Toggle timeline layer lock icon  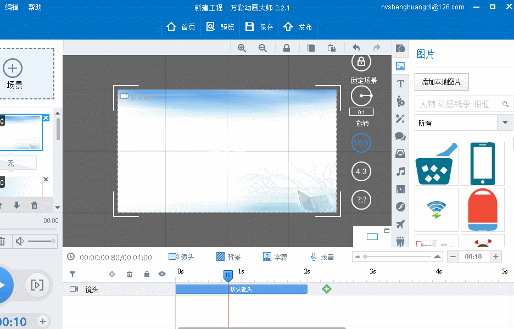(x=147, y=274)
